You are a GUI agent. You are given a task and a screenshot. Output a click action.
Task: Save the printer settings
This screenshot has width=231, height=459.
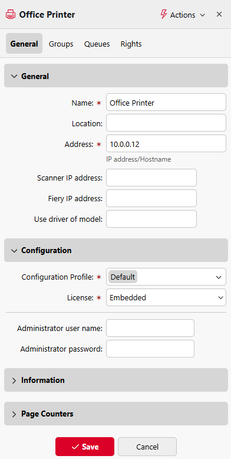pos(85,447)
